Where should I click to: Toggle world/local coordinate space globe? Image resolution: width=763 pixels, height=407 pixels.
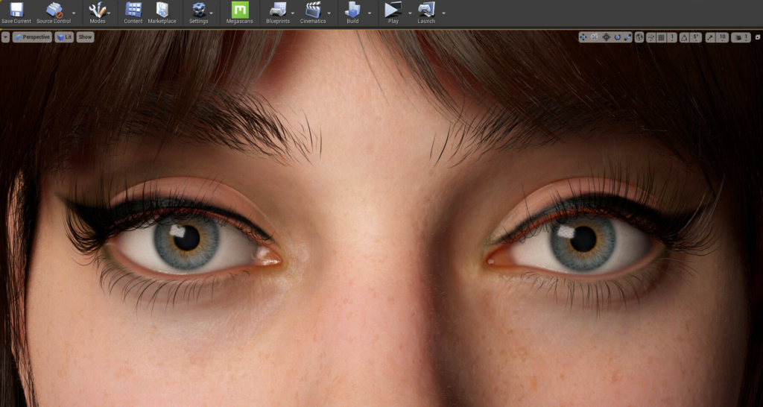point(639,37)
